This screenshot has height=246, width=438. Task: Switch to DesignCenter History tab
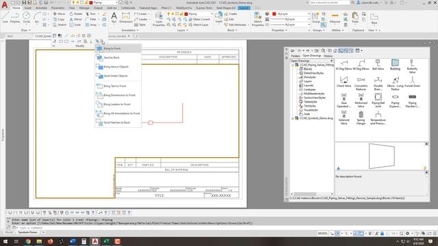[x=328, y=56]
